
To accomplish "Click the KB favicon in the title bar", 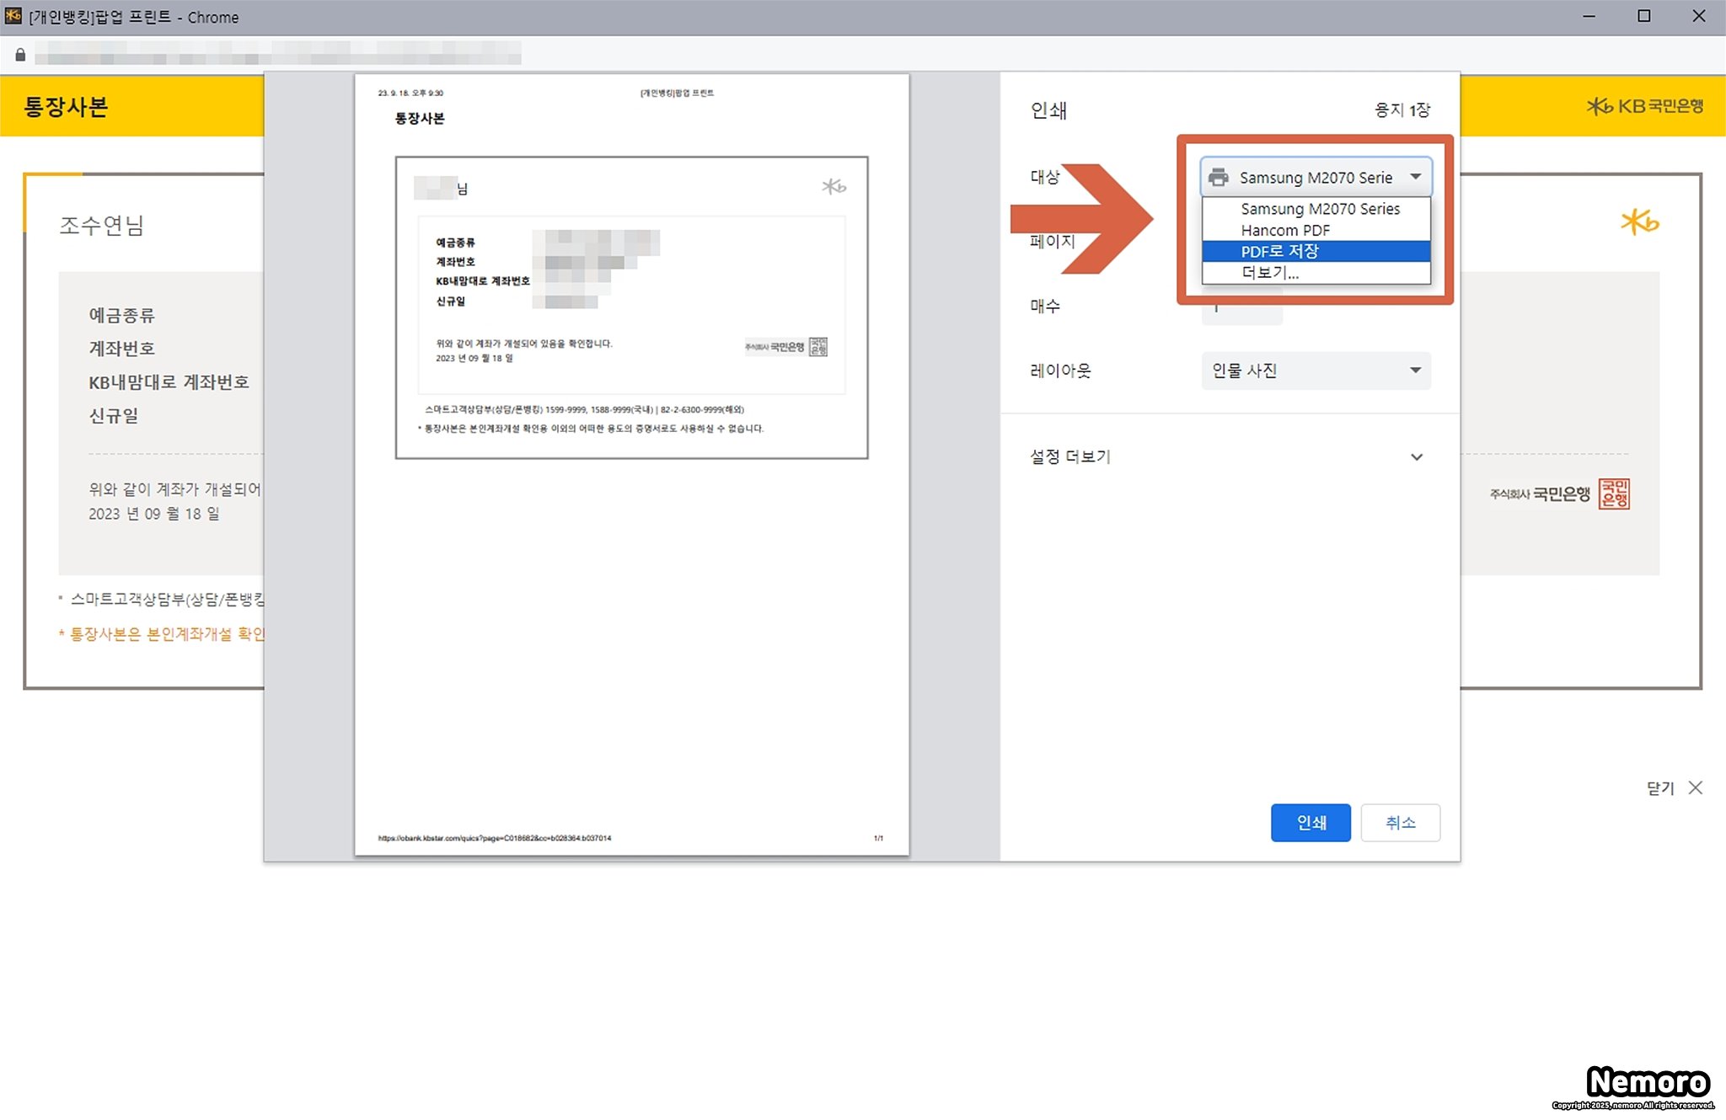I will 13,16.
